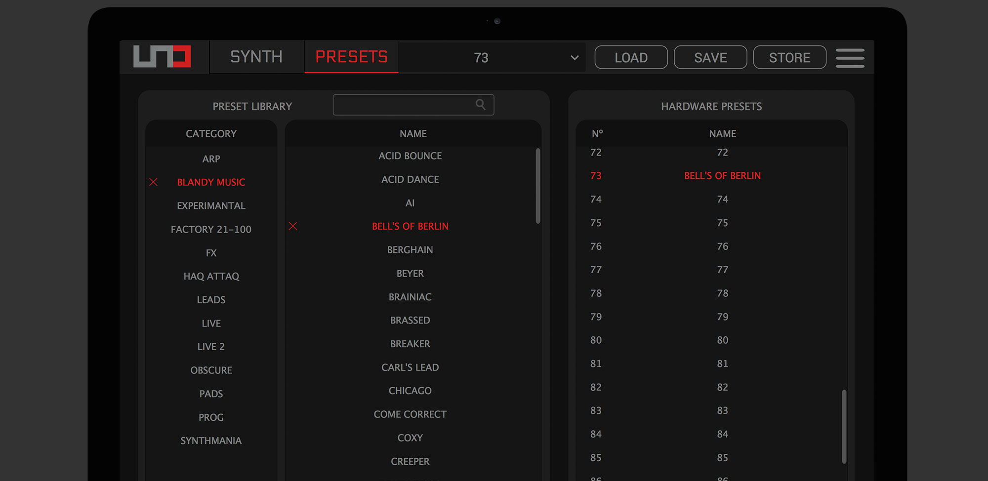This screenshot has height=481, width=988.
Task: Choose the FACTORY 21-100 category
Action: click(x=211, y=230)
